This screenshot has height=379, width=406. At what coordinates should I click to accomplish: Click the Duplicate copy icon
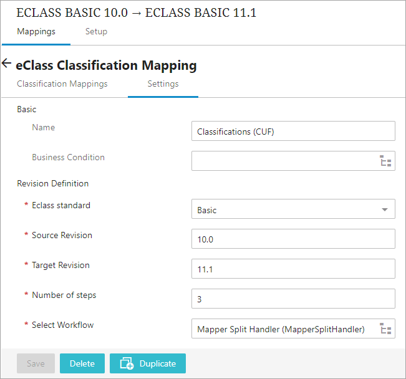127,363
